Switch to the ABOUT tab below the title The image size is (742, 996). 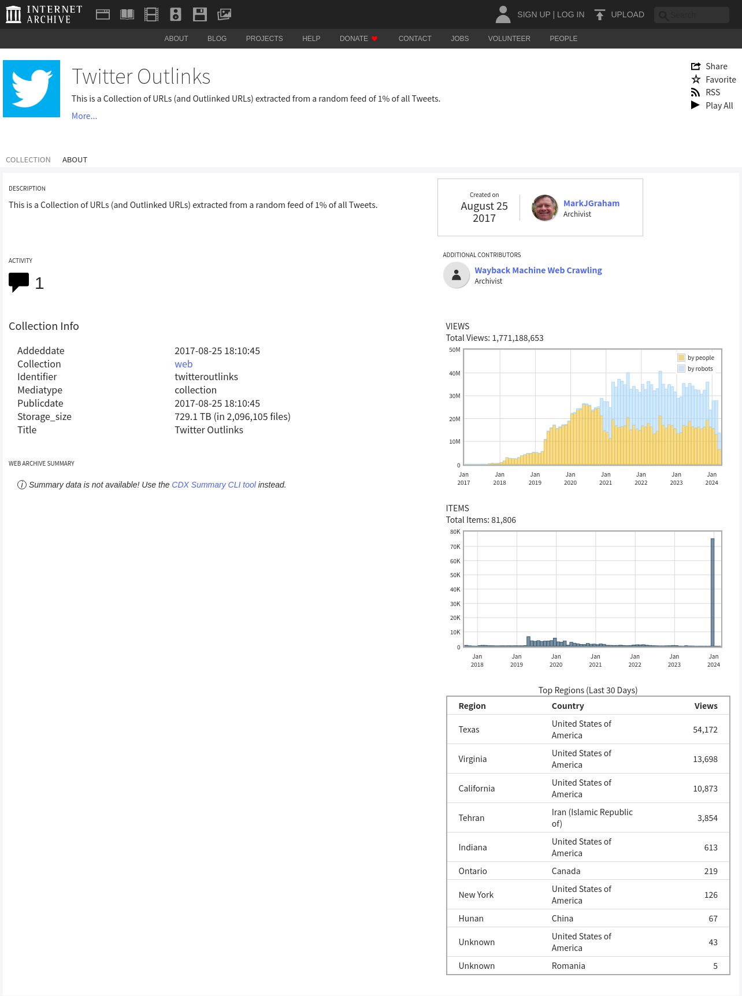pyautogui.click(x=75, y=160)
